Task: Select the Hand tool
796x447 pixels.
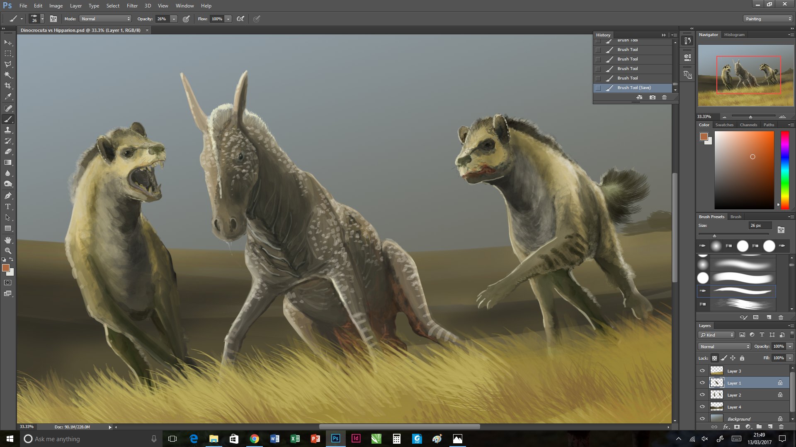Action: point(8,240)
